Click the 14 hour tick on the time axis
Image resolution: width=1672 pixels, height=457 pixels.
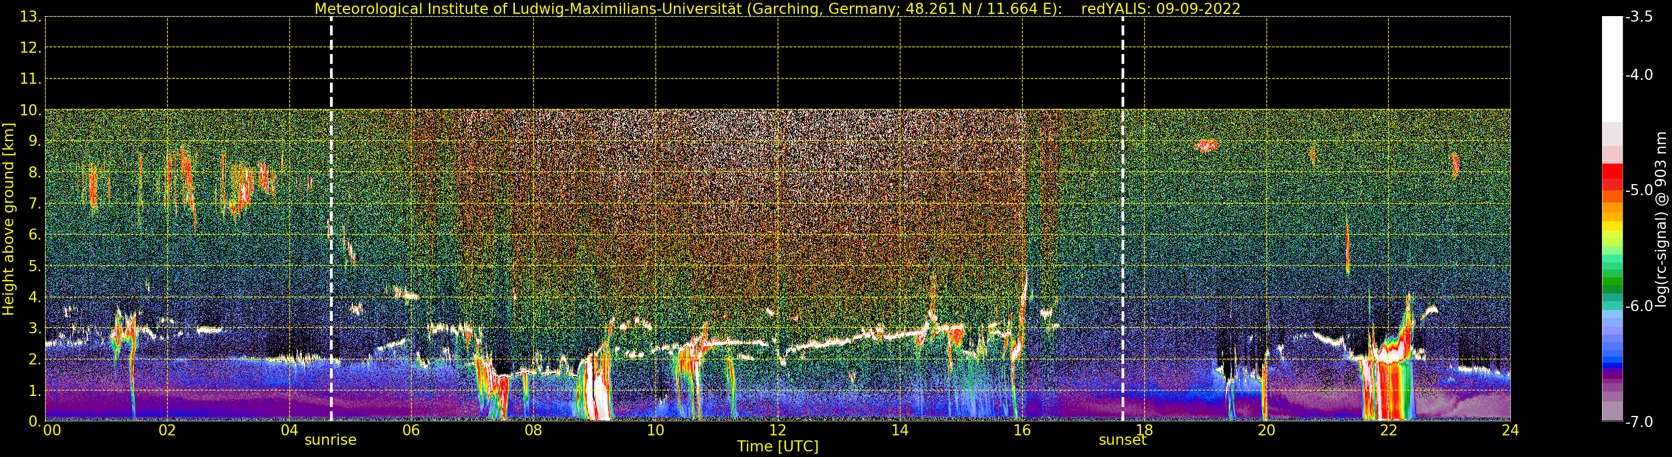[900, 430]
